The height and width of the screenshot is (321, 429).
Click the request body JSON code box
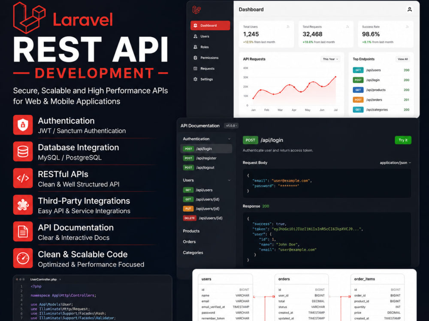click(x=327, y=183)
